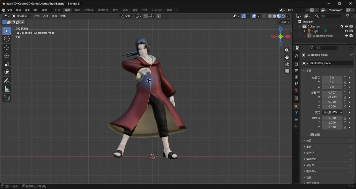Open the object mode dropdown
Screen dimensions: 356x189
coord(21,16)
